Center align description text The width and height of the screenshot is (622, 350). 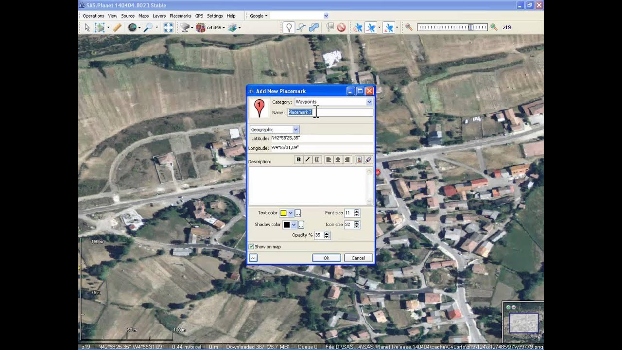[x=338, y=159]
